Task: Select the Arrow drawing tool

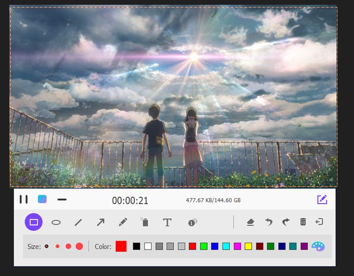Action: click(101, 222)
